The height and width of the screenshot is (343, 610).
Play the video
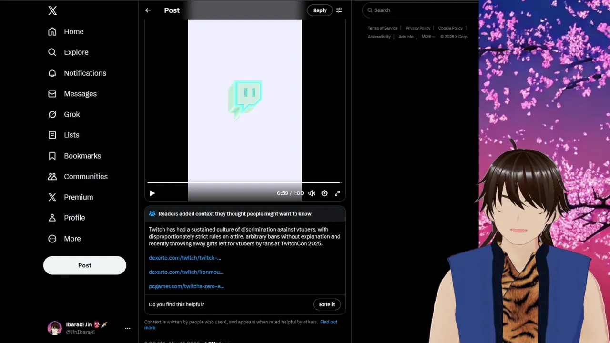(x=152, y=193)
